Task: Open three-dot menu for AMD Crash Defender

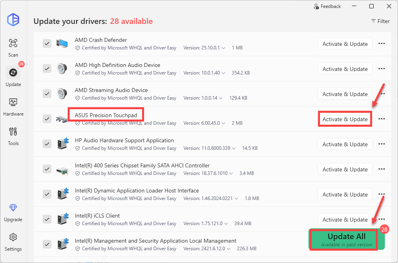Action: point(381,44)
